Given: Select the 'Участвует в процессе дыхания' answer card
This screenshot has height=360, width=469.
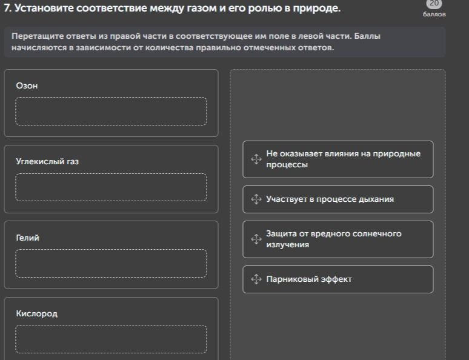Looking at the screenshot, I should (x=338, y=199).
